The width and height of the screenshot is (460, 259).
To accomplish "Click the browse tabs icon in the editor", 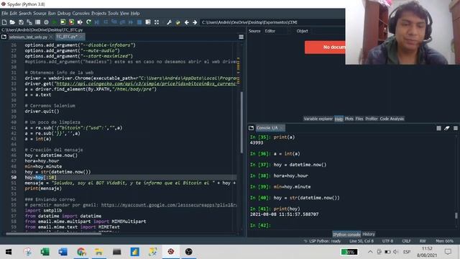I will point(4,37).
